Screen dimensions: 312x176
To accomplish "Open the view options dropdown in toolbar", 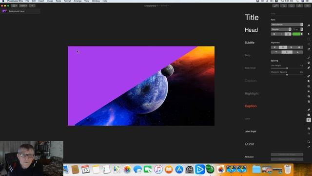I will coord(14,6).
